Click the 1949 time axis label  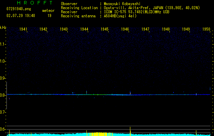(x=186, y=29)
